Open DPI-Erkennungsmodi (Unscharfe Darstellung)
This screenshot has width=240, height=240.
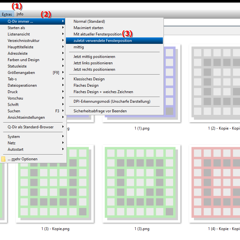tap(114, 101)
